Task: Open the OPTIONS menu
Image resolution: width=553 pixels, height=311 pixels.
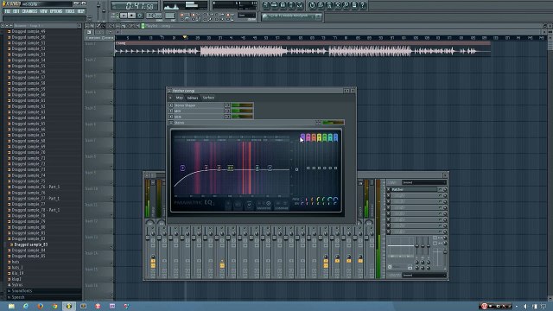Action: tap(55, 11)
